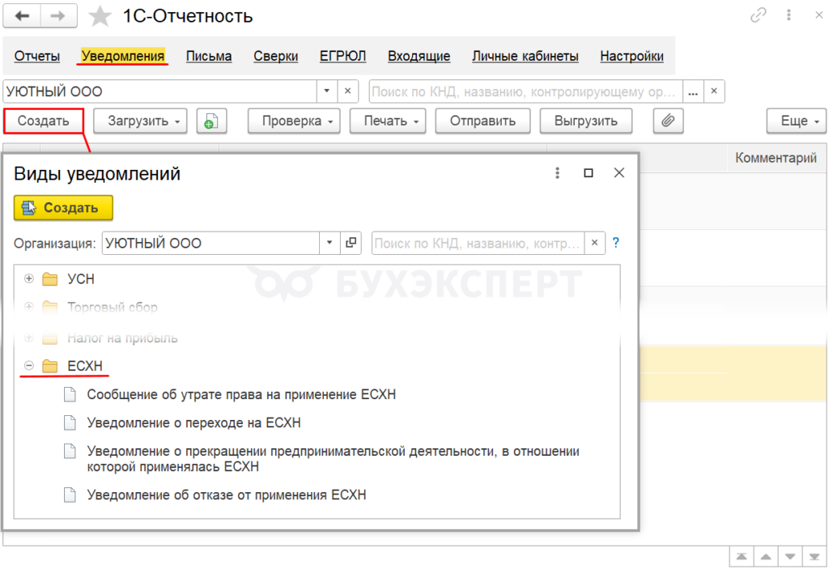Viewport: 829px width, 569px height.
Task: Expand the Налог на прибыль folder node
Action: pyautogui.click(x=29, y=337)
